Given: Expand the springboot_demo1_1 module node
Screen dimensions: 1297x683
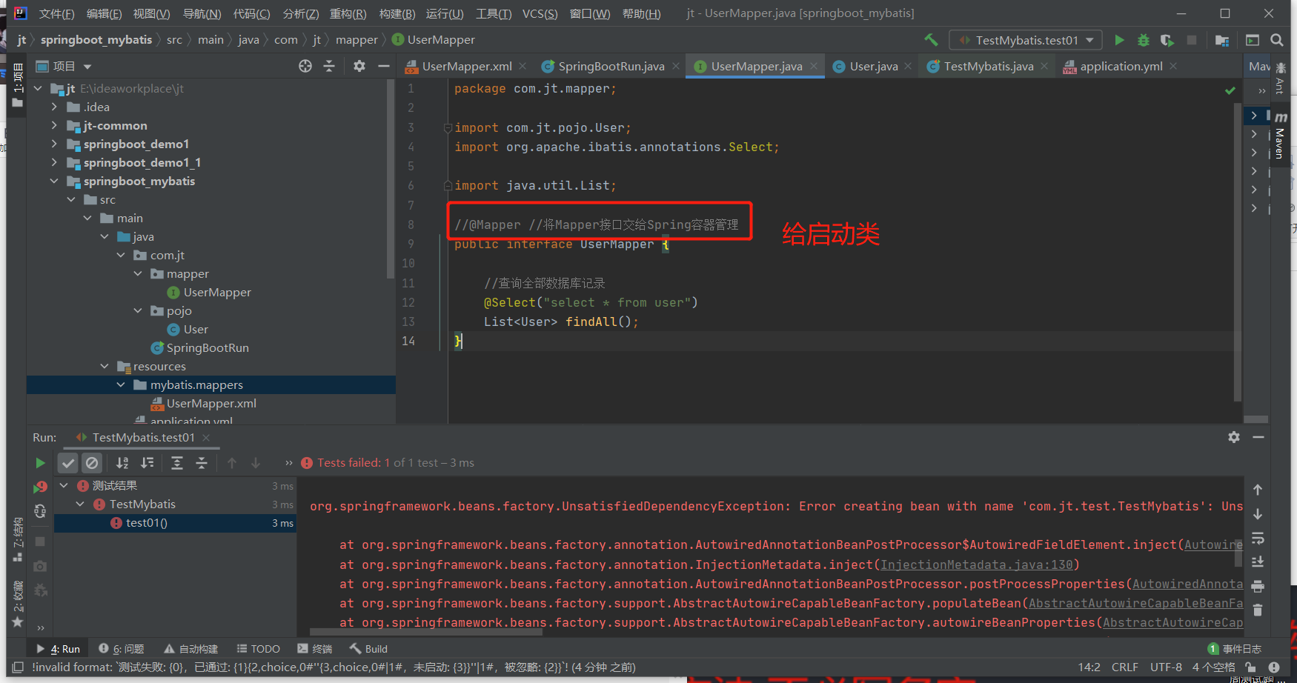Looking at the screenshot, I should (x=53, y=162).
